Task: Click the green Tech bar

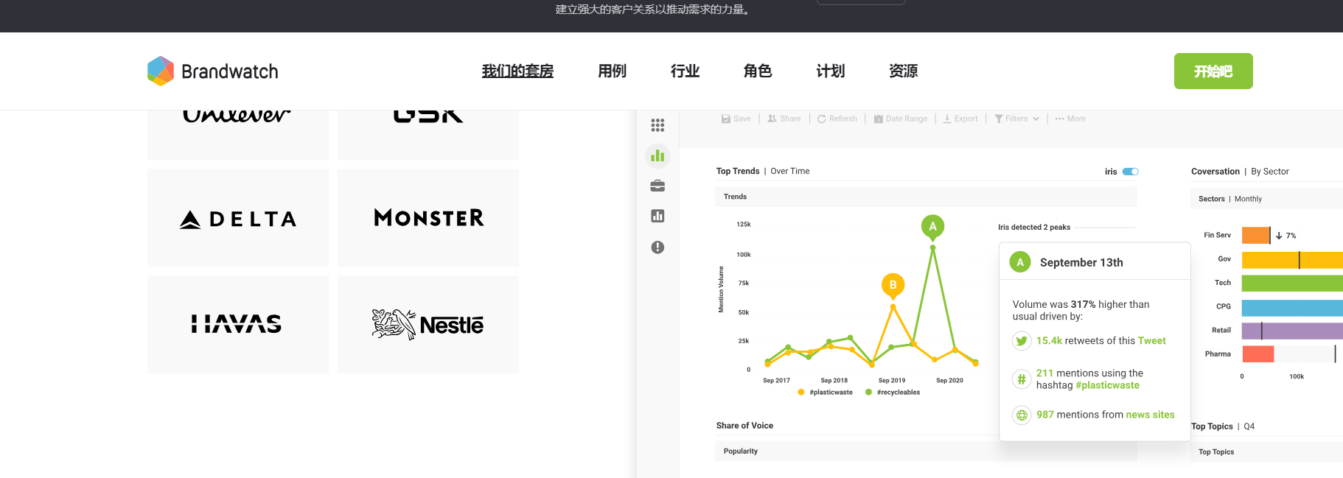Action: (1292, 283)
